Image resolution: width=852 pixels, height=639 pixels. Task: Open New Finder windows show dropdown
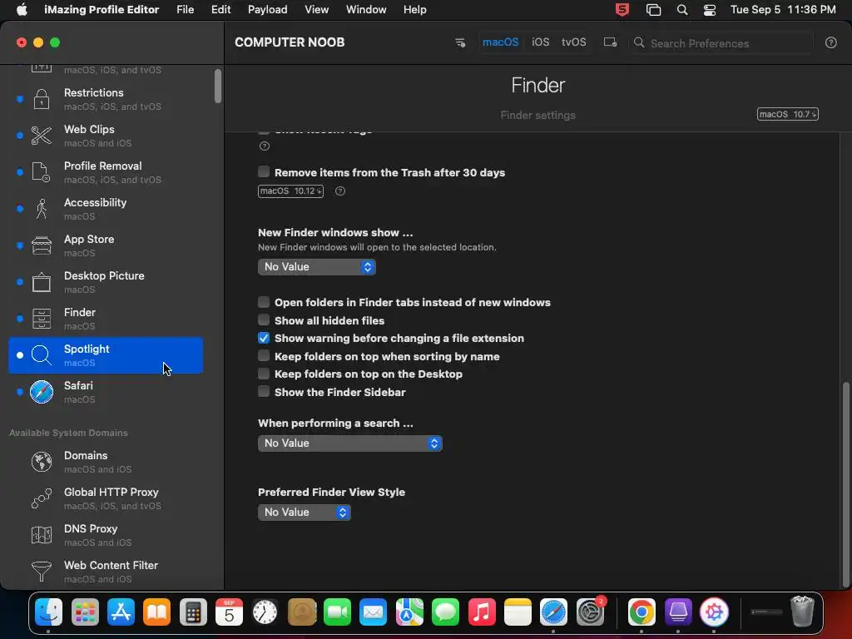pos(317,267)
